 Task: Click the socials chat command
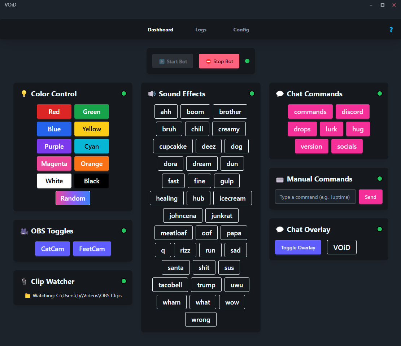click(347, 146)
